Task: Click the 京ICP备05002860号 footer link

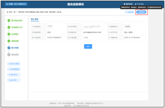Action: coord(81,106)
